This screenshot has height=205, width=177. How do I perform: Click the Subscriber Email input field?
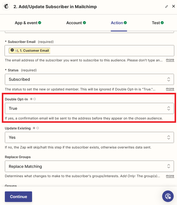pos(89,50)
